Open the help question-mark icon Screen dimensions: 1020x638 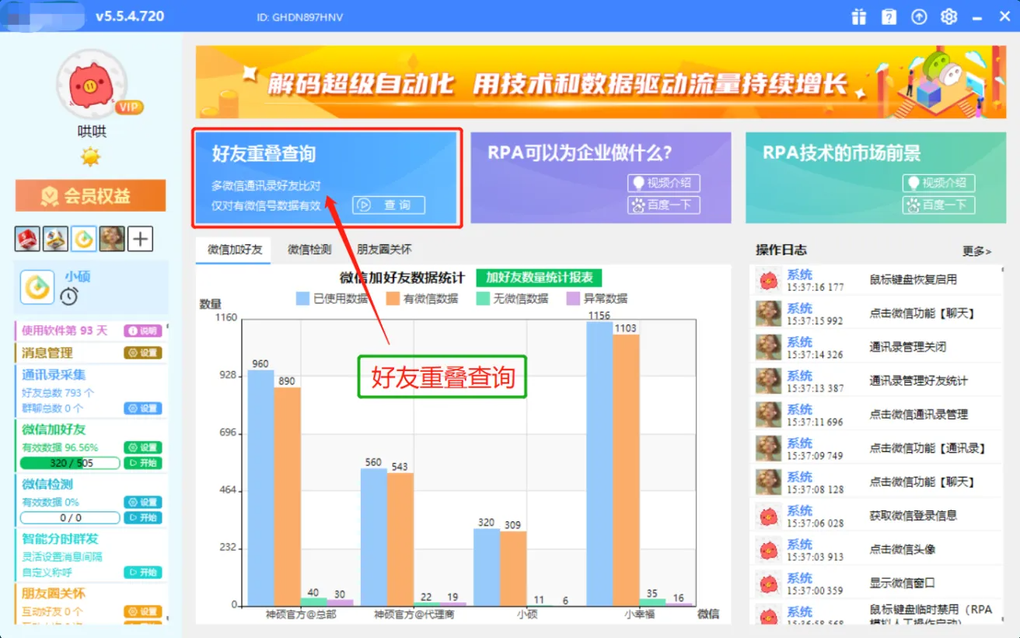[889, 16]
